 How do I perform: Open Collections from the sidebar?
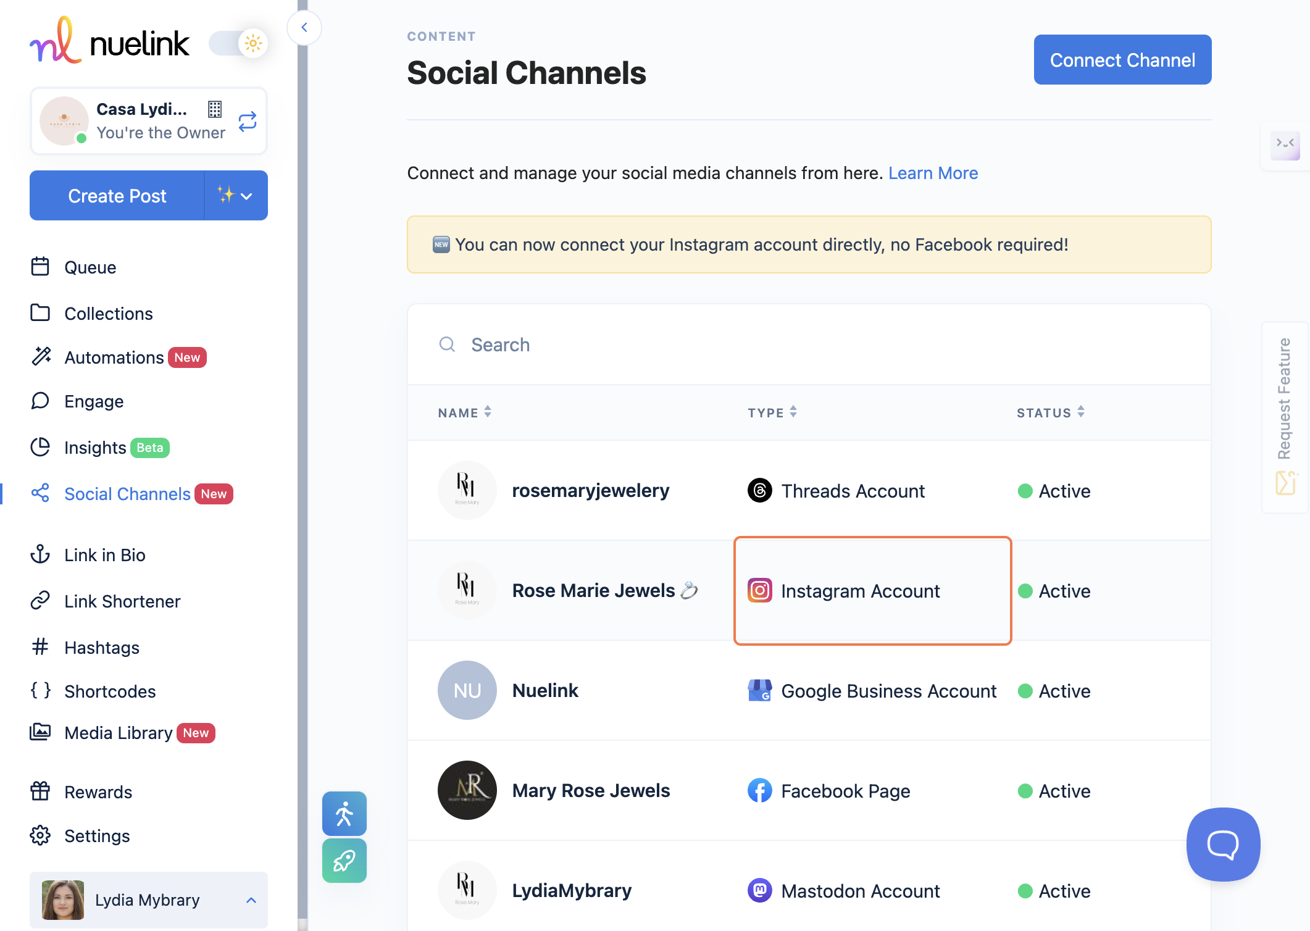coord(109,314)
